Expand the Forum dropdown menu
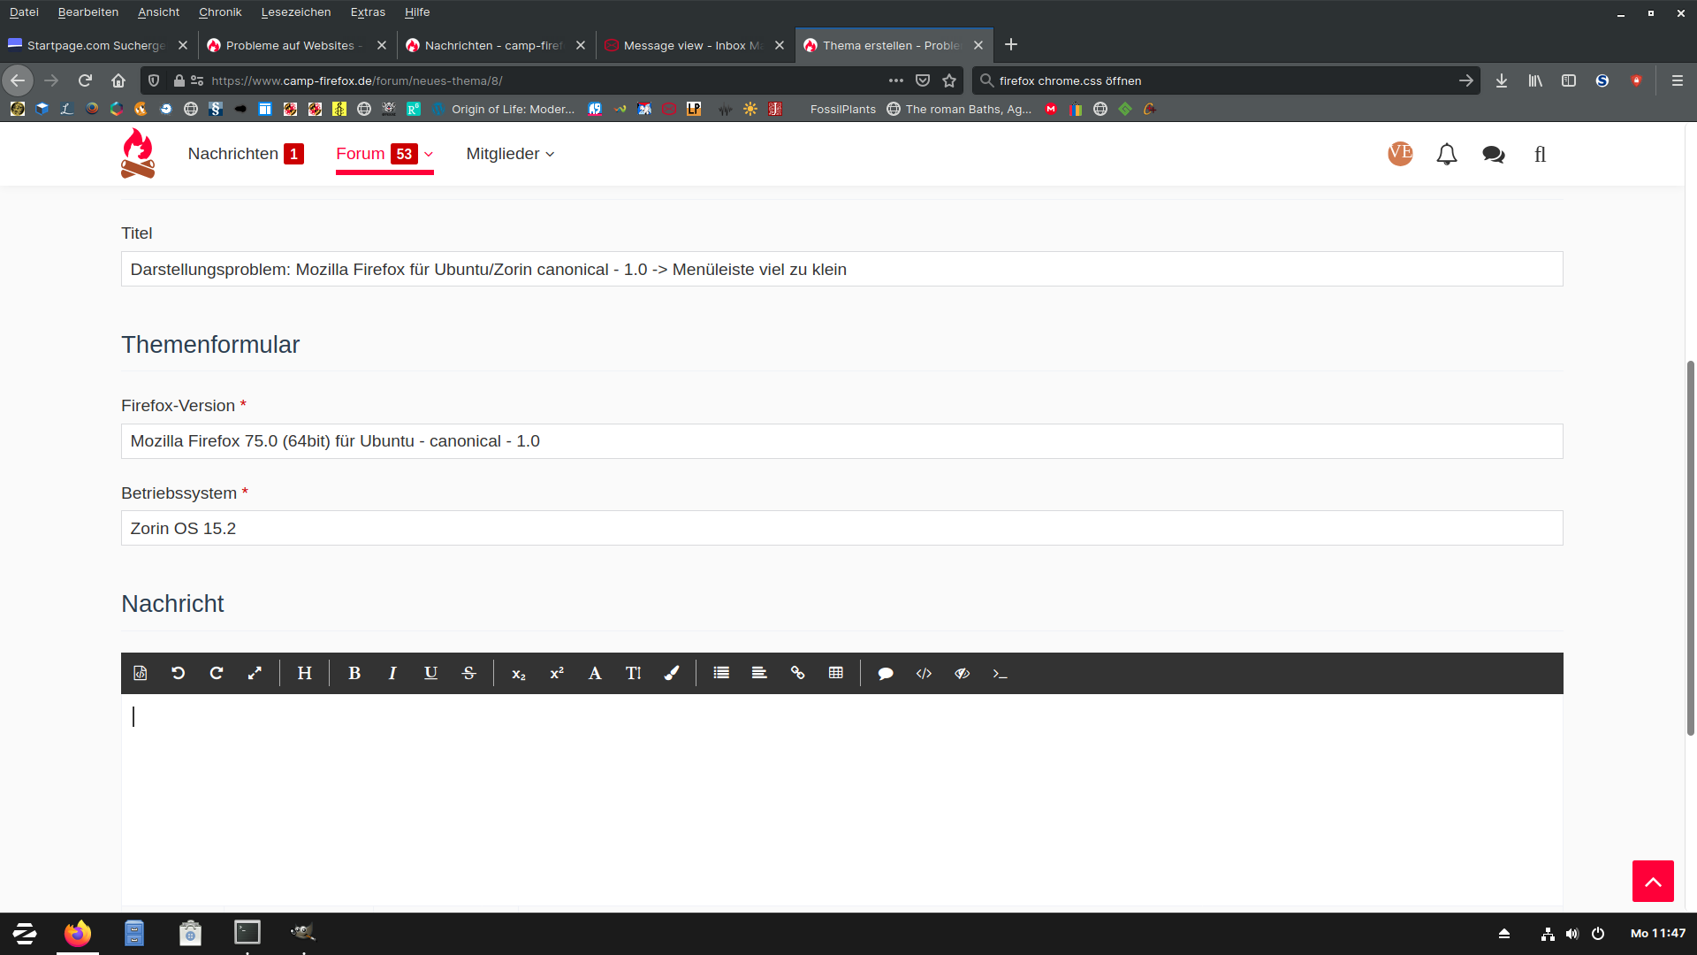 [429, 154]
